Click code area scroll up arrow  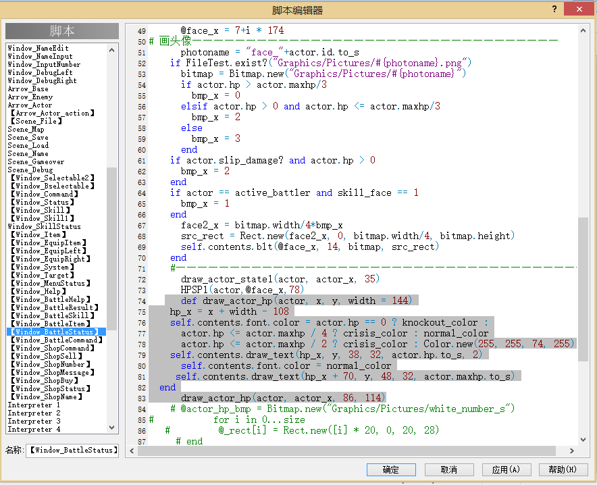coord(583,30)
